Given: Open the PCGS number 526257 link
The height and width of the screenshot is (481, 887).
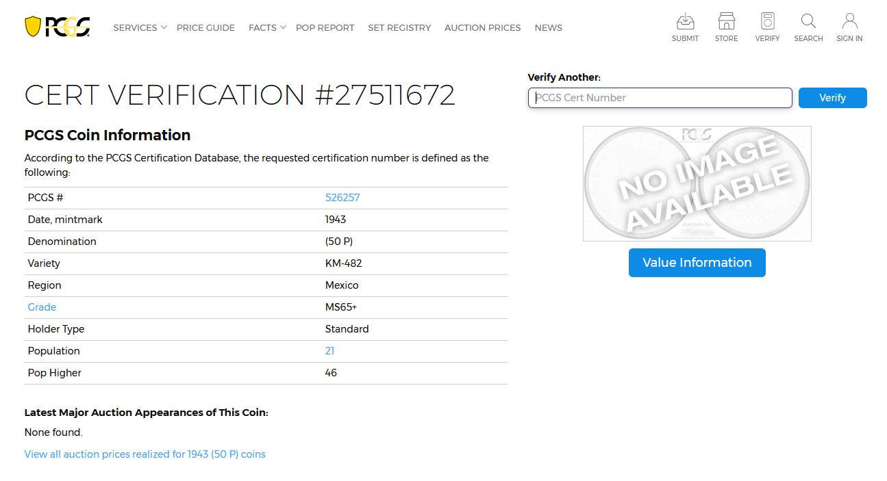Looking at the screenshot, I should [342, 198].
